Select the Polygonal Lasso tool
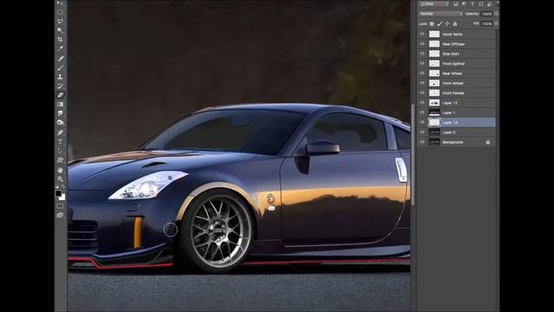The height and width of the screenshot is (312, 554). (x=61, y=21)
